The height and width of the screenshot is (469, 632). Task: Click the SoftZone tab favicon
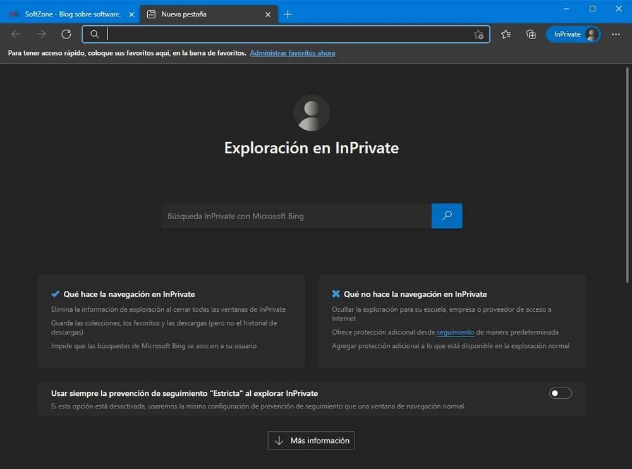point(15,15)
